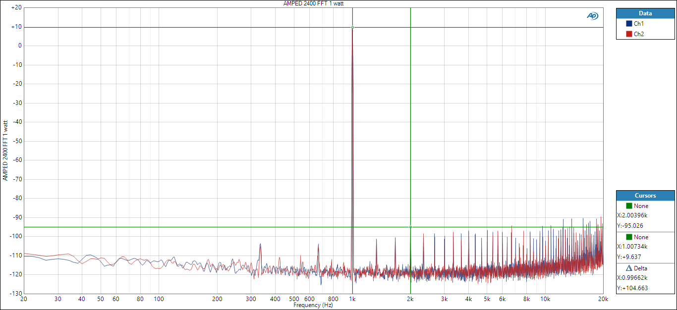The height and width of the screenshot is (310, 677).
Task: Click the AP logo in graph corner
Action: pyautogui.click(x=592, y=16)
